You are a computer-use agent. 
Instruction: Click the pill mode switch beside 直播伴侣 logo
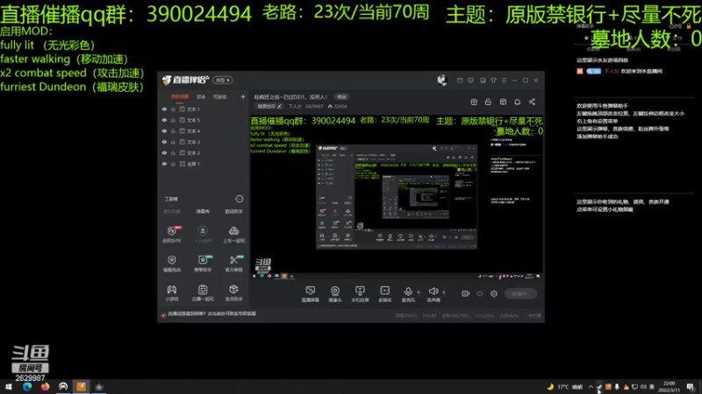(223, 80)
